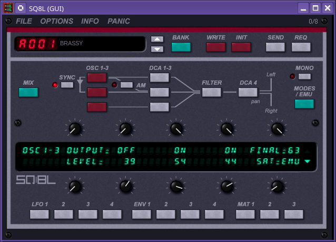Click the title bar pin icon beside SQ8L
The width and height of the screenshot is (336, 242).
click(21, 8)
